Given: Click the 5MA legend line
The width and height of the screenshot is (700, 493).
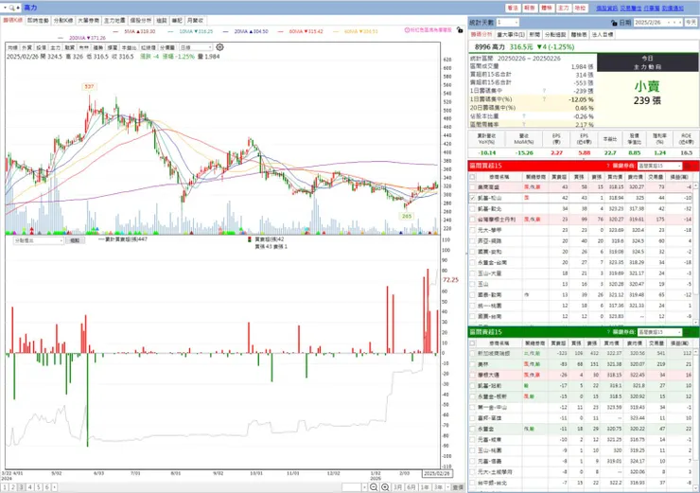Looking at the screenshot, I should click(x=134, y=31).
